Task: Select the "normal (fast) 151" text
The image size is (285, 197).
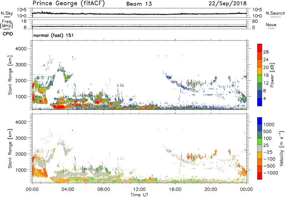Action: pyautogui.click(x=54, y=35)
